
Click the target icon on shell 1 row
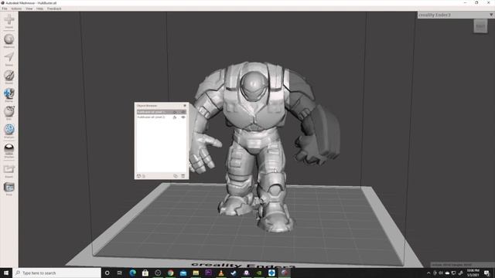click(x=175, y=112)
